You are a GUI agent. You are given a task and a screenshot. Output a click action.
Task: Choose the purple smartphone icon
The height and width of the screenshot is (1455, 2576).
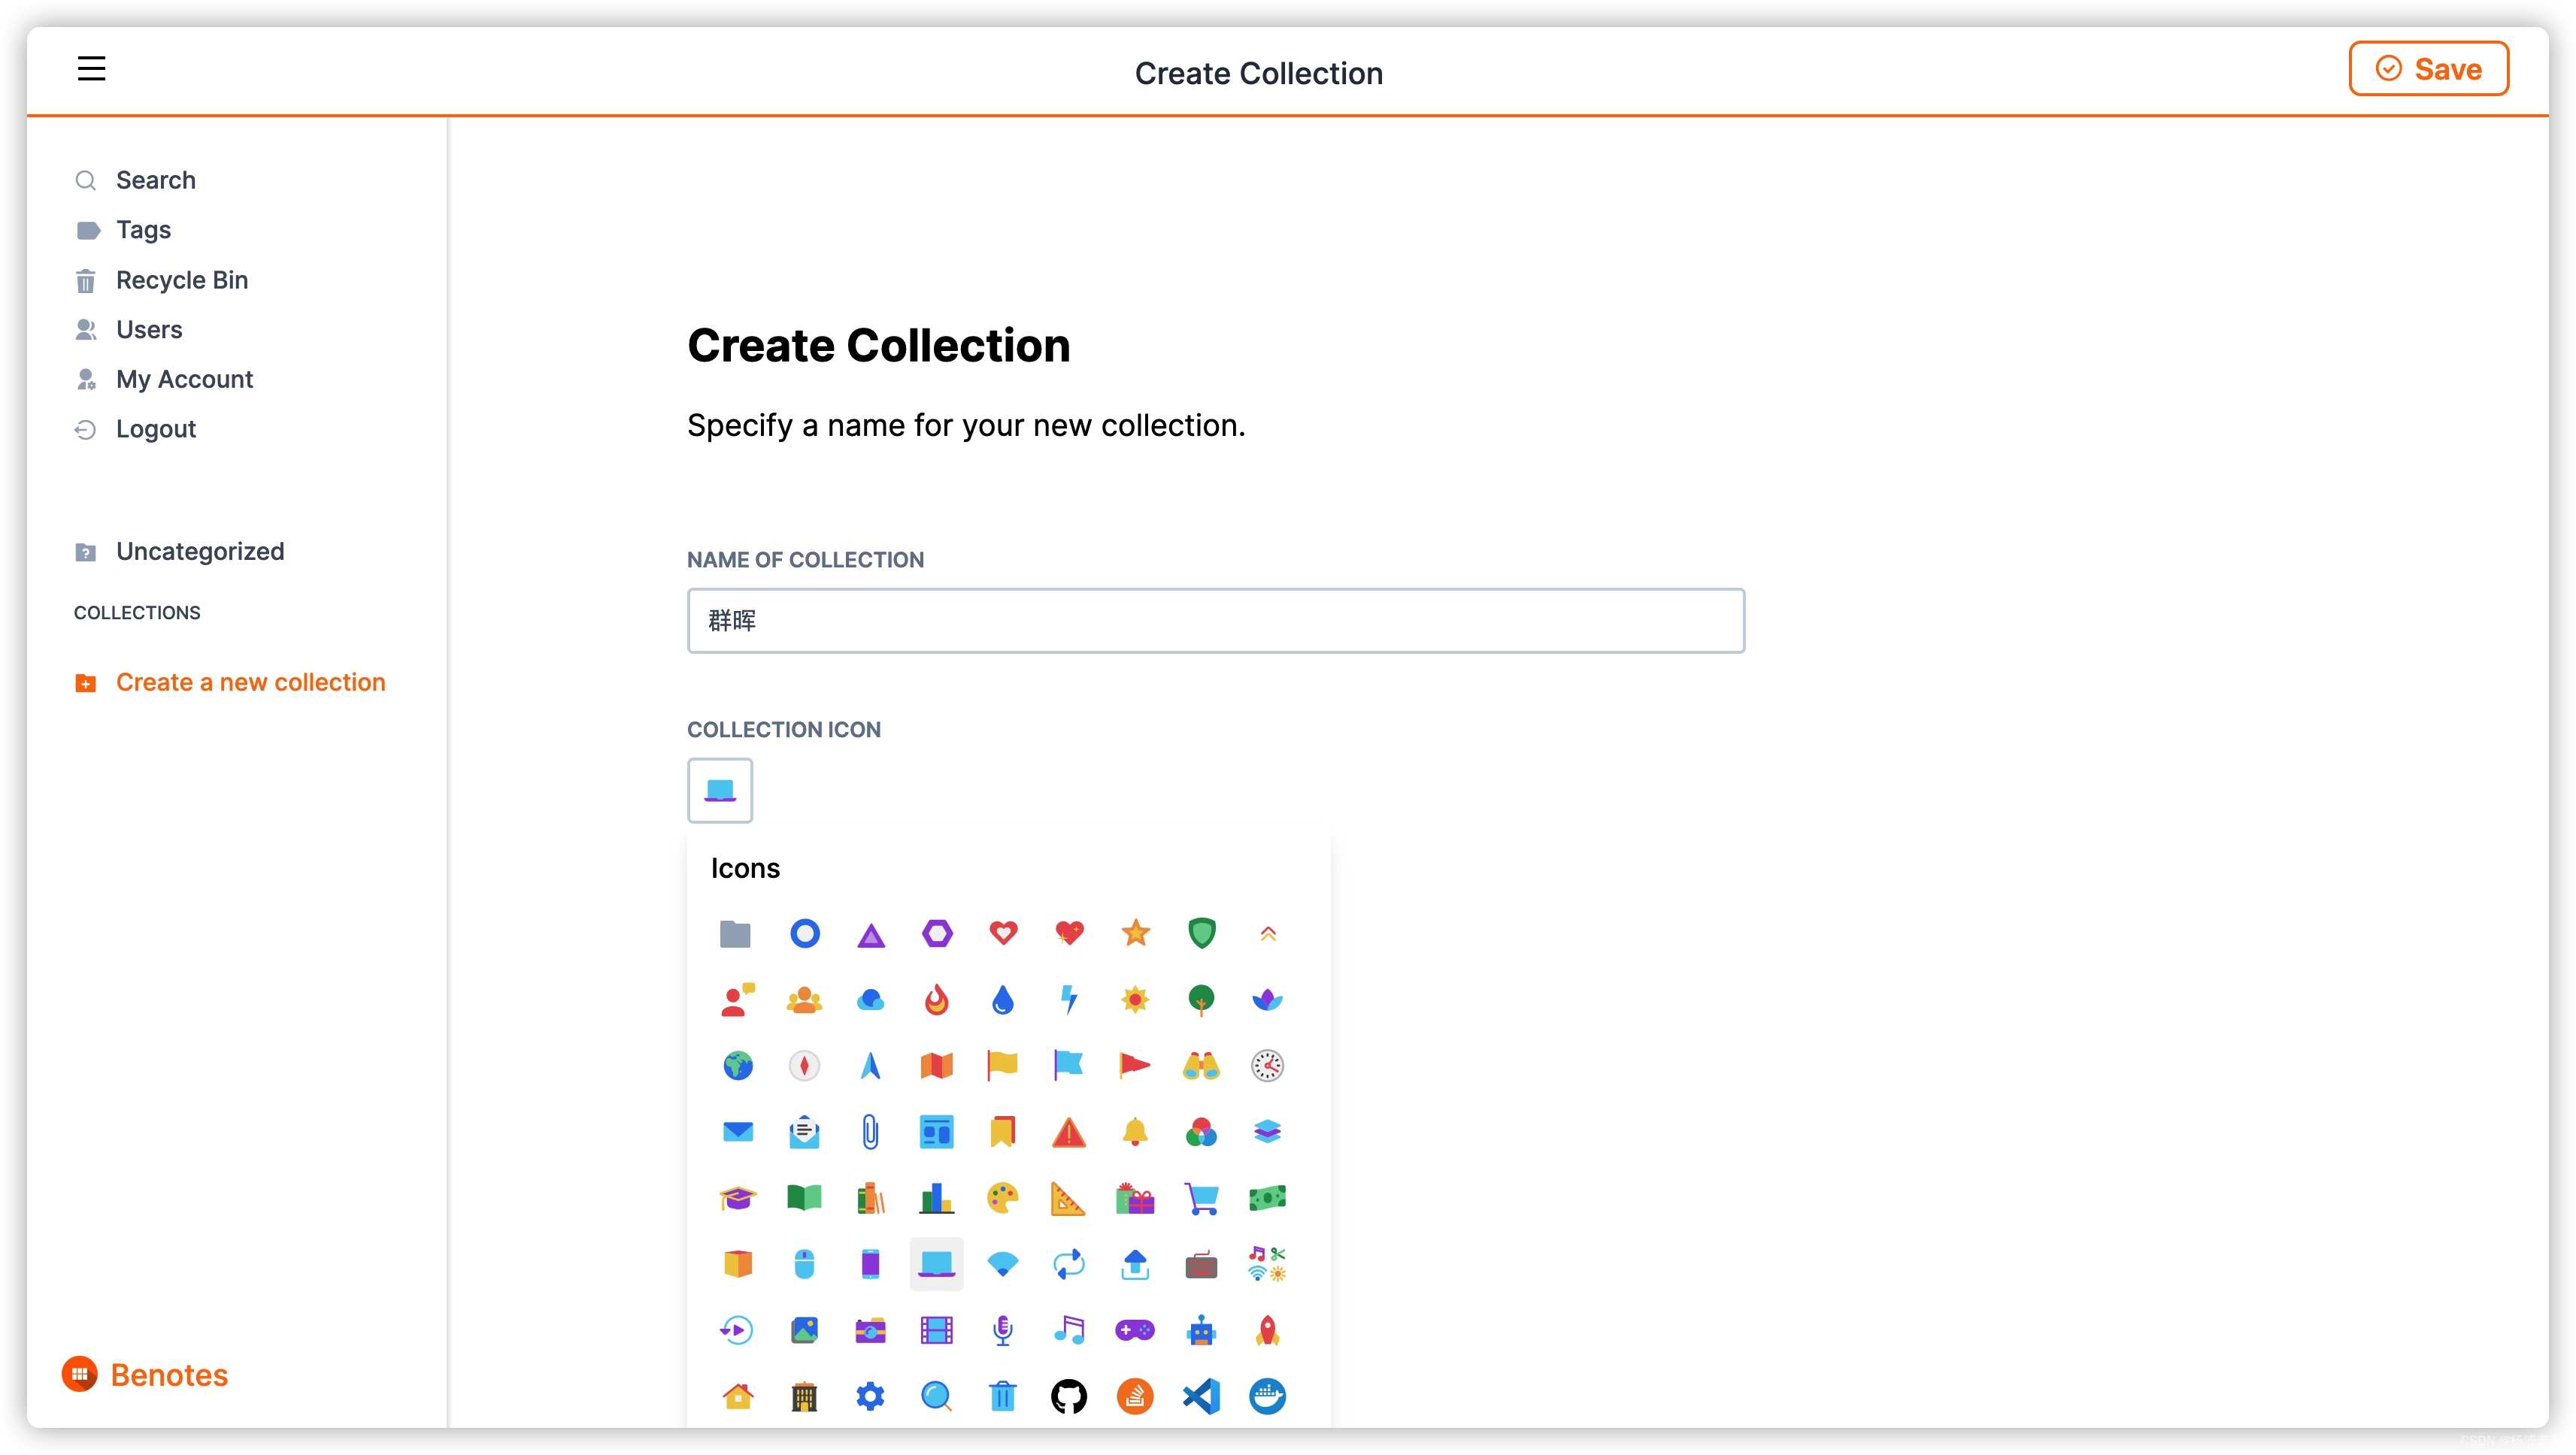(871, 1263)
